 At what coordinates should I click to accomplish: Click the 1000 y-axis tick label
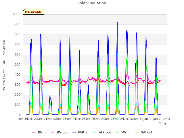(17, 14)
